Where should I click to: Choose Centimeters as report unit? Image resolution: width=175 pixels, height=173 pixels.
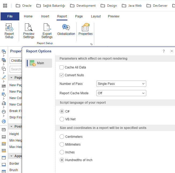62,137
